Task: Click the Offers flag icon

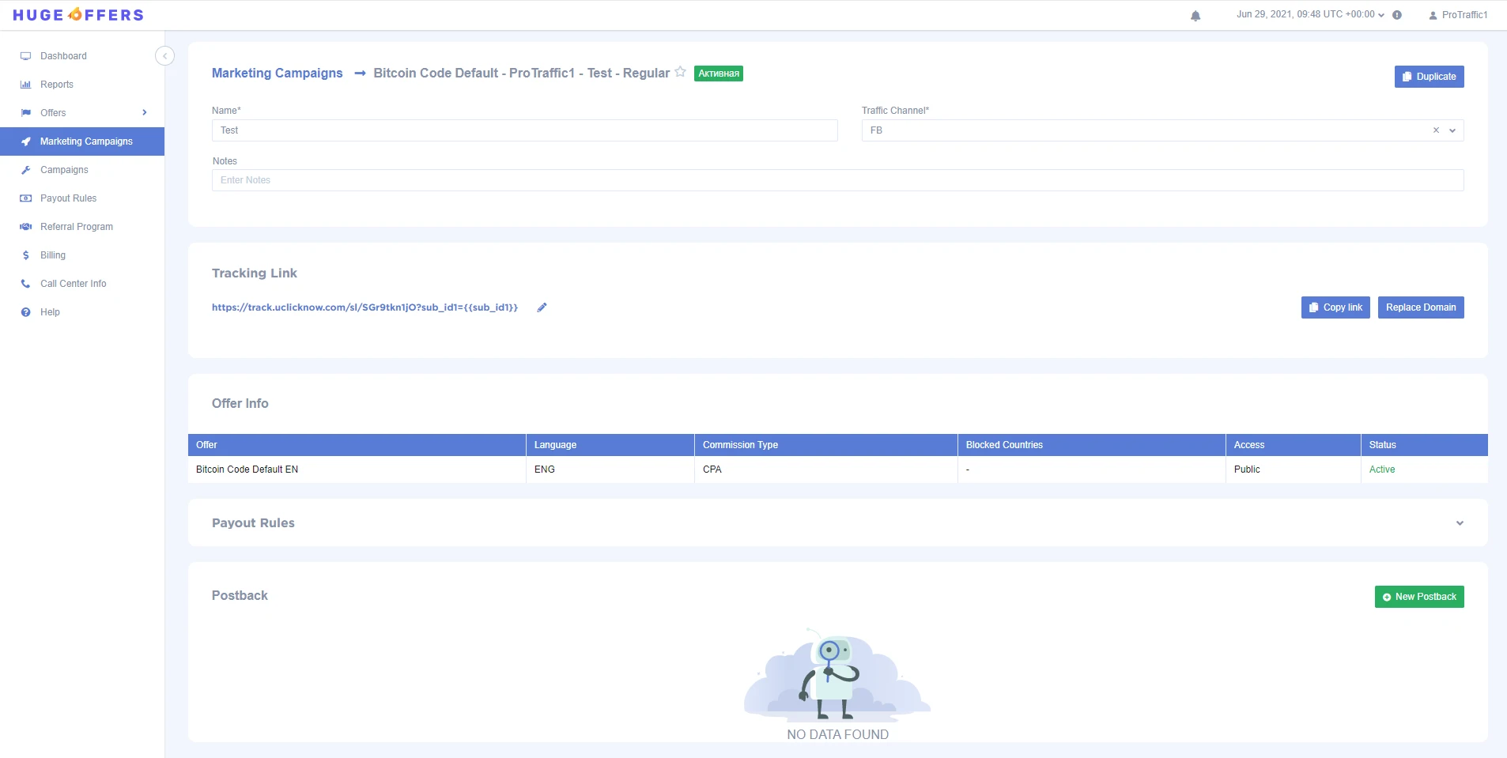Action: click(25, 113)
